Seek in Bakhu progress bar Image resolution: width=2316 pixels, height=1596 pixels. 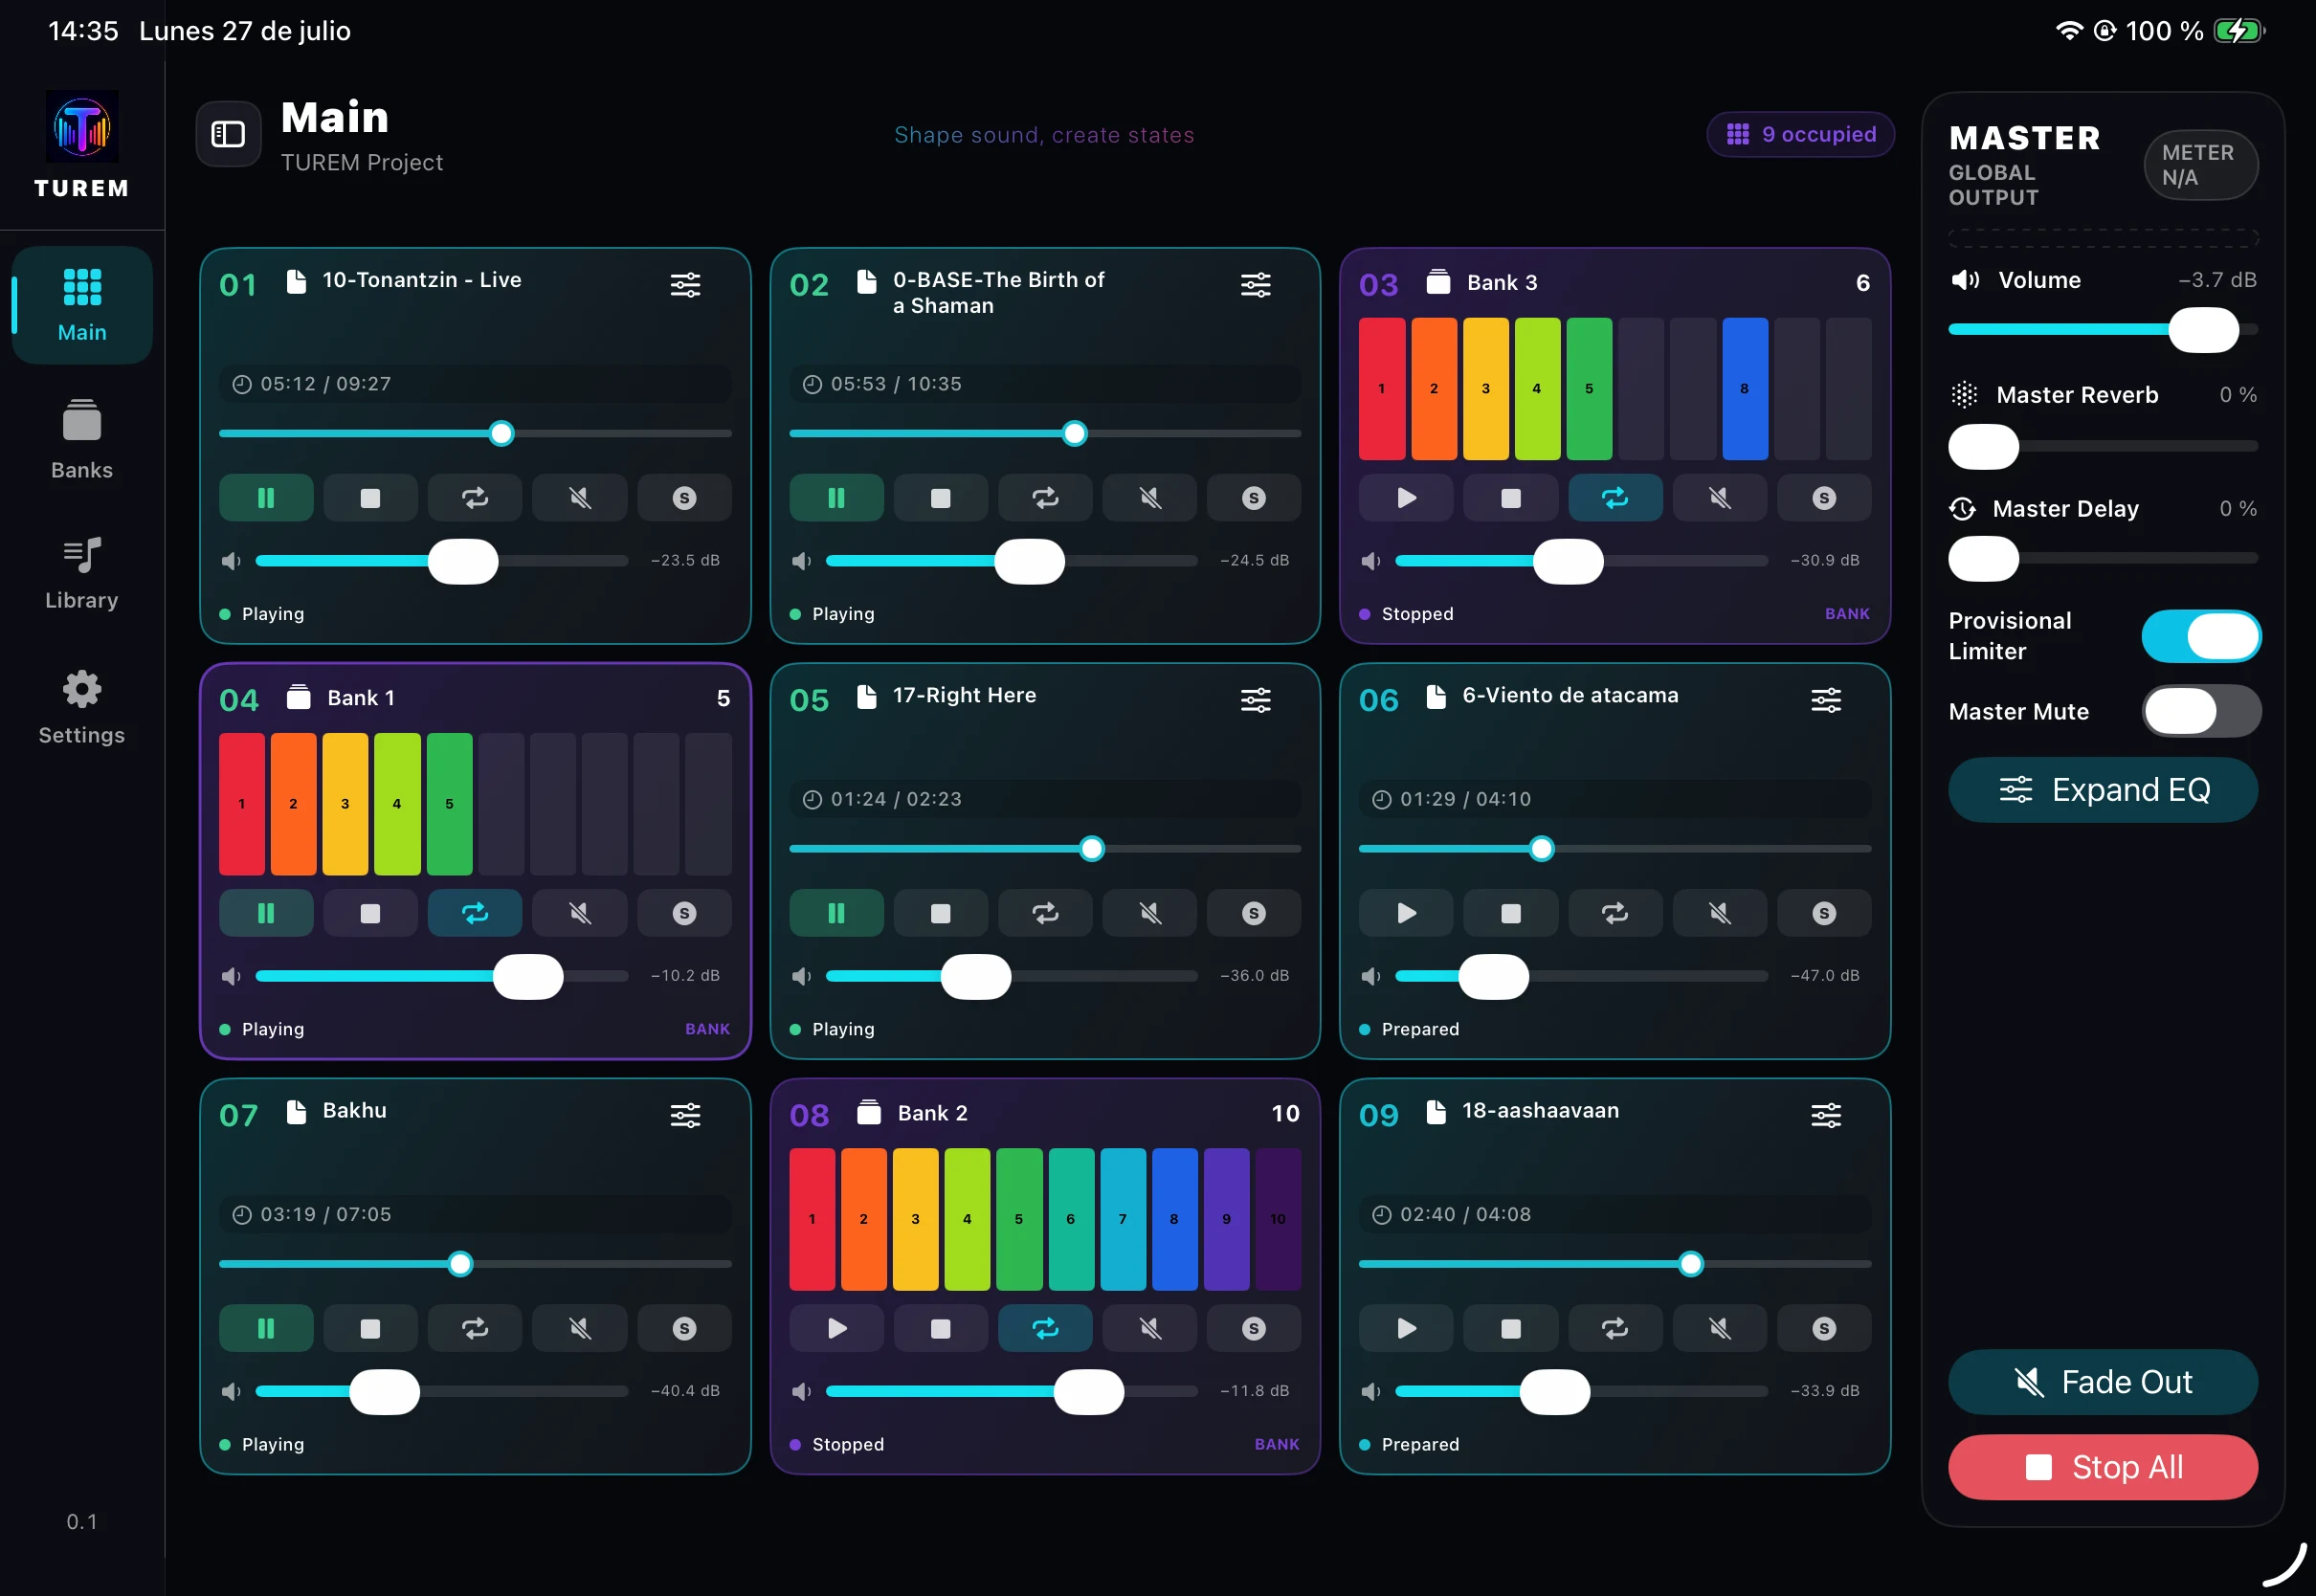coord(475,1264)
